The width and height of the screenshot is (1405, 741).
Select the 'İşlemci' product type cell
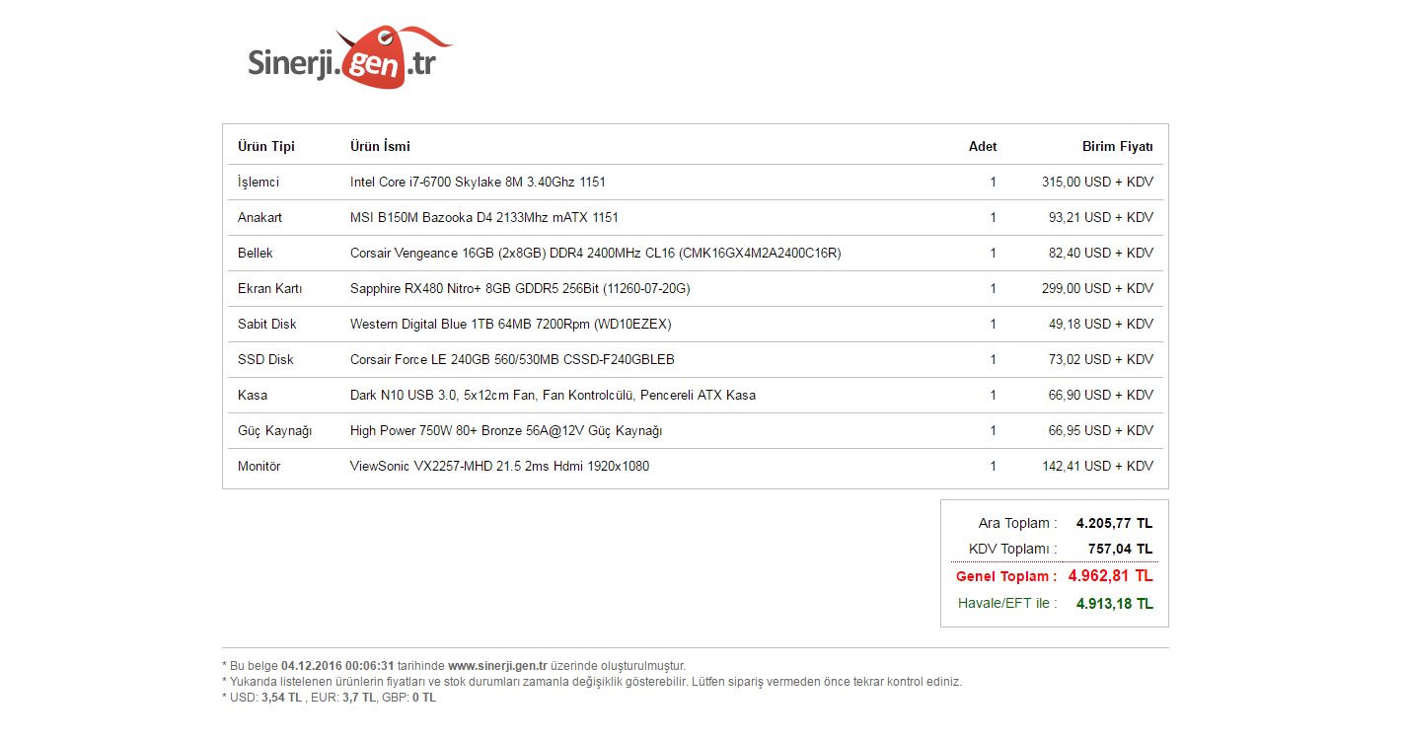click(259, 183)
